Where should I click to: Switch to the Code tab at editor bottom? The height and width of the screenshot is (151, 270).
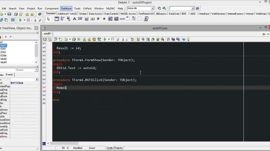(110, 148)
